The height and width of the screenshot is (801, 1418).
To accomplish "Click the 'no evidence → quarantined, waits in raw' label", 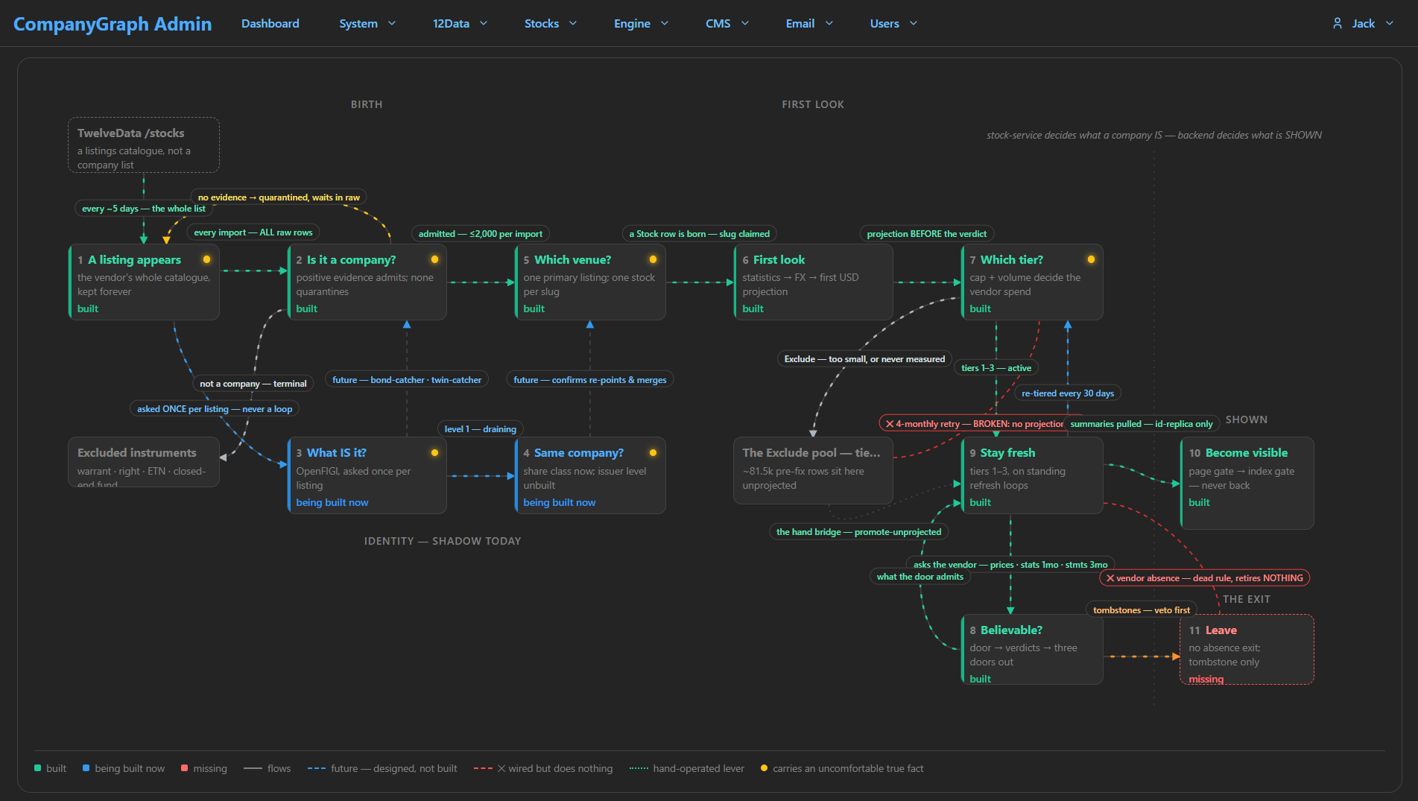I will point(279,197).
